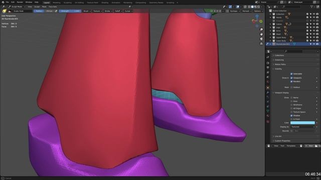The width and height of the screenshot is (321, 180).
Task: Adjust the brush Radius slider
Action: point(44,11)
